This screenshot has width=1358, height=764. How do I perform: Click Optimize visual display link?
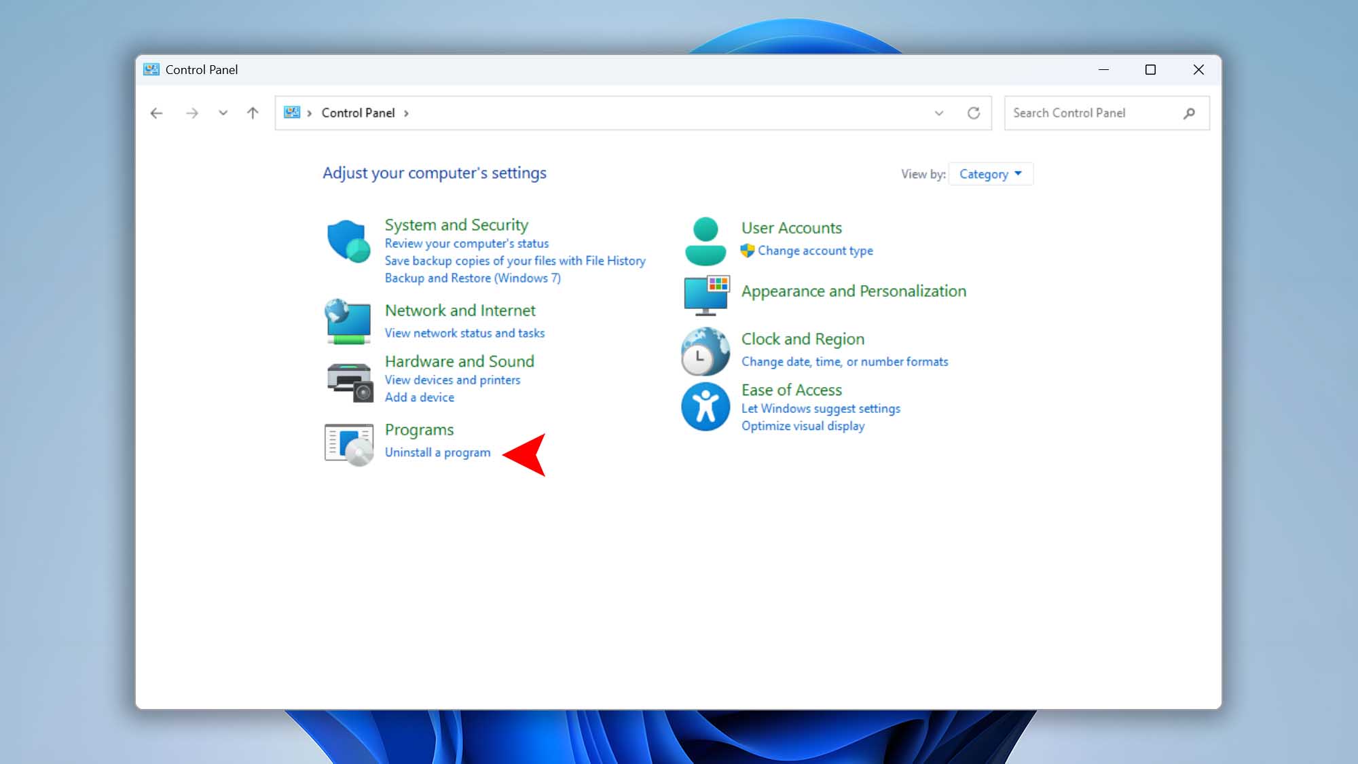pos(803,426)
